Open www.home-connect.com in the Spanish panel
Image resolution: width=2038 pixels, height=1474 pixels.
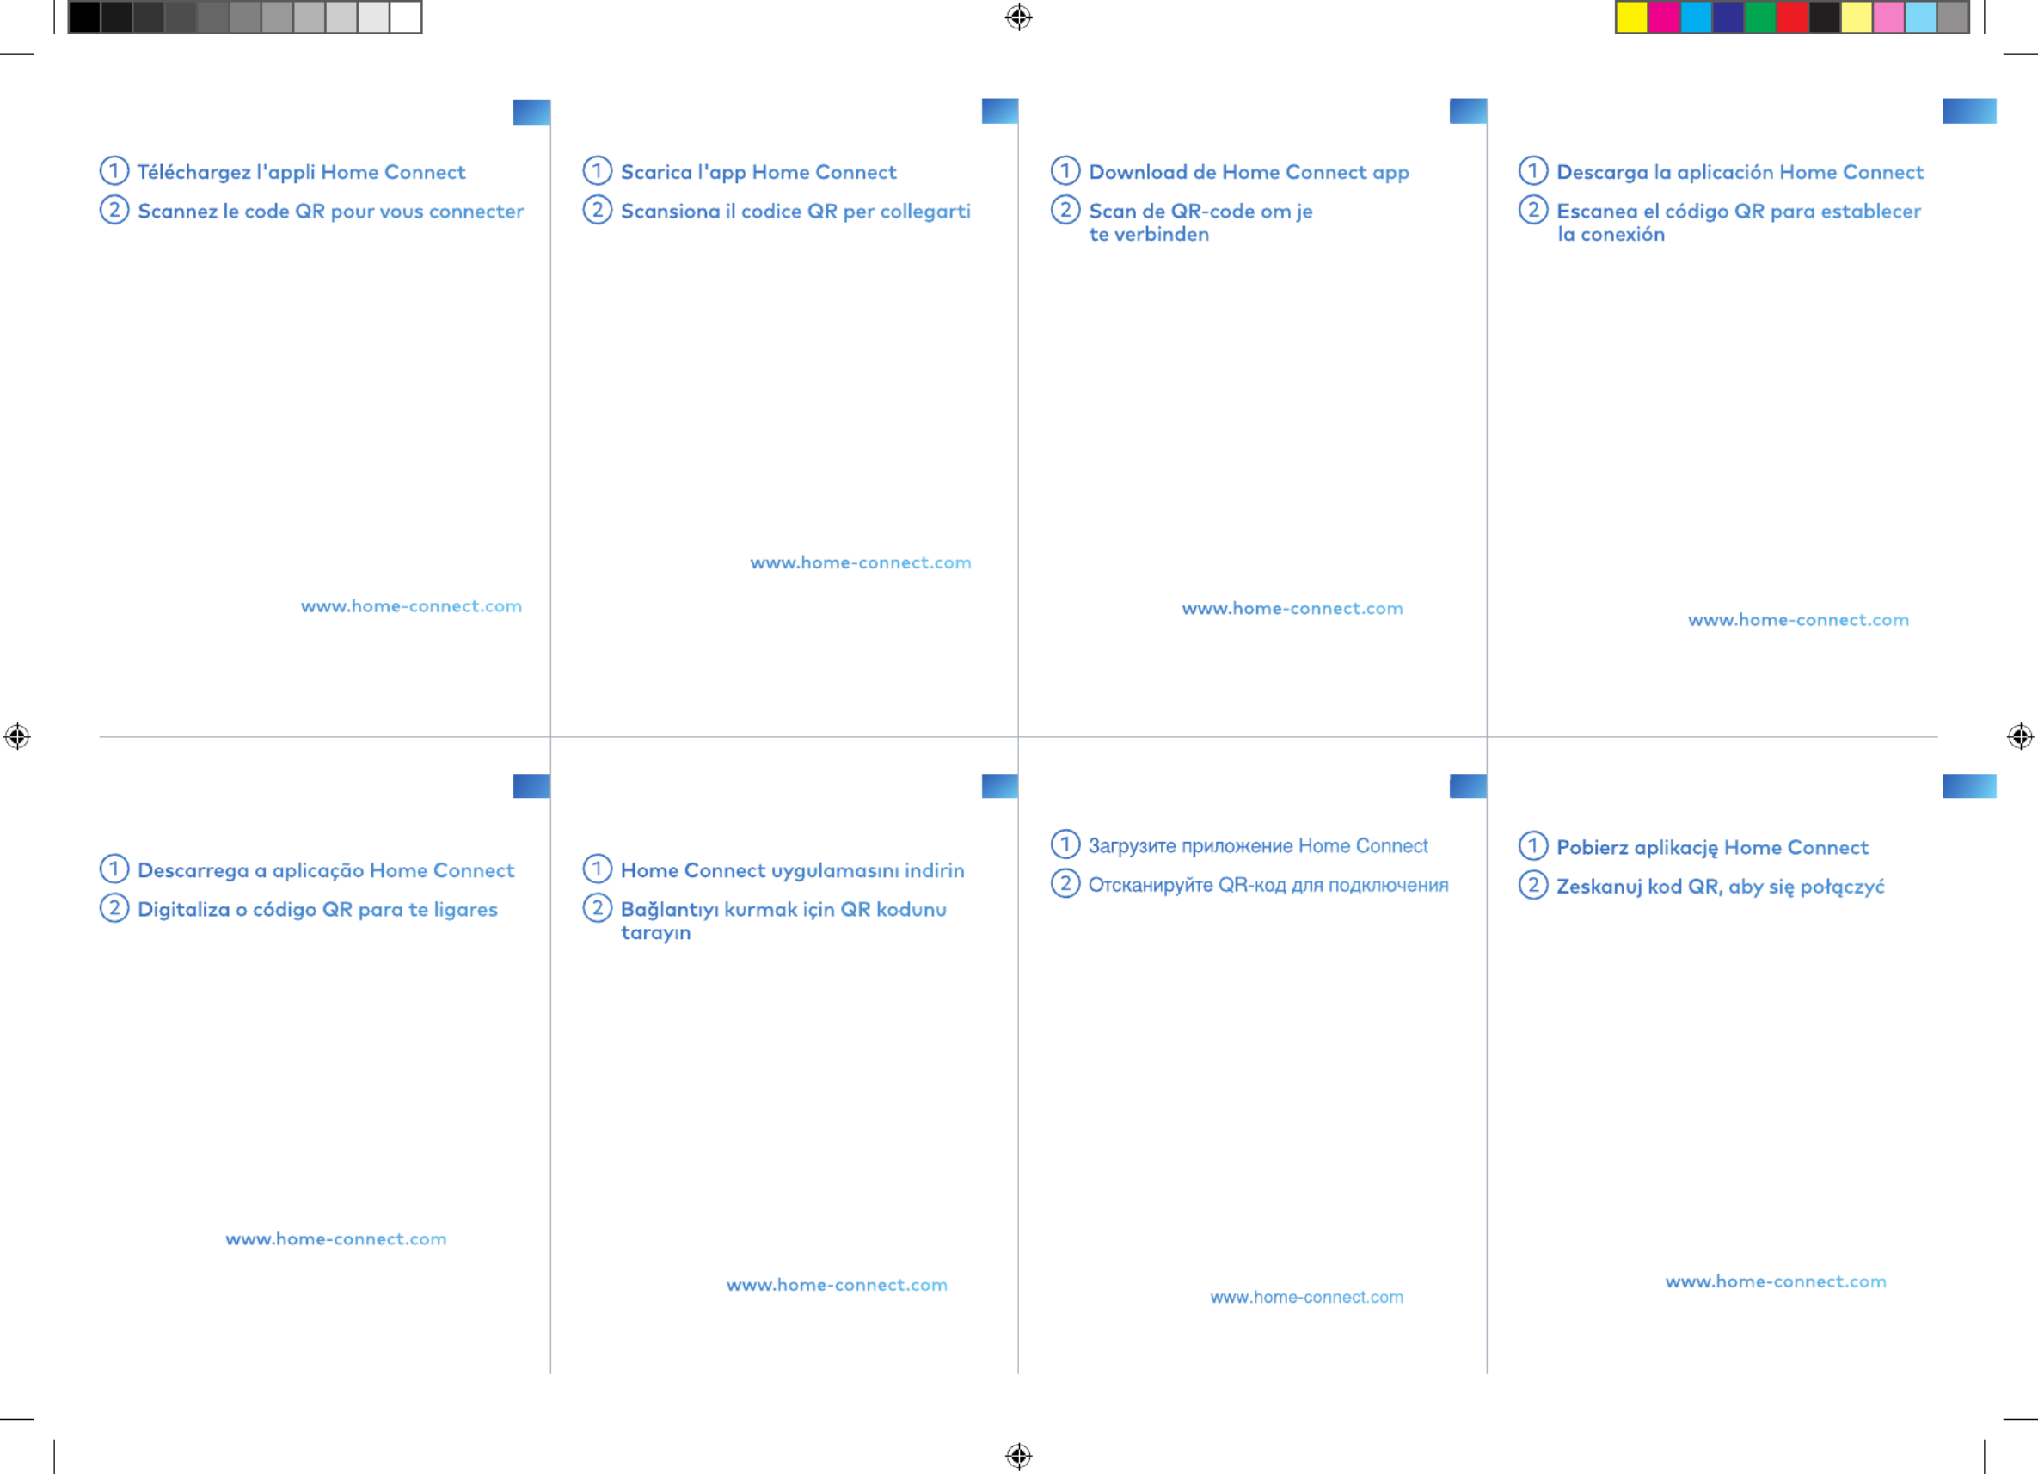click(1798, 620)
